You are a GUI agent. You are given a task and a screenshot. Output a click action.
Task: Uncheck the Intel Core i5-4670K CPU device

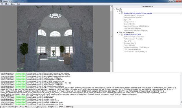[x=122, y=13]
